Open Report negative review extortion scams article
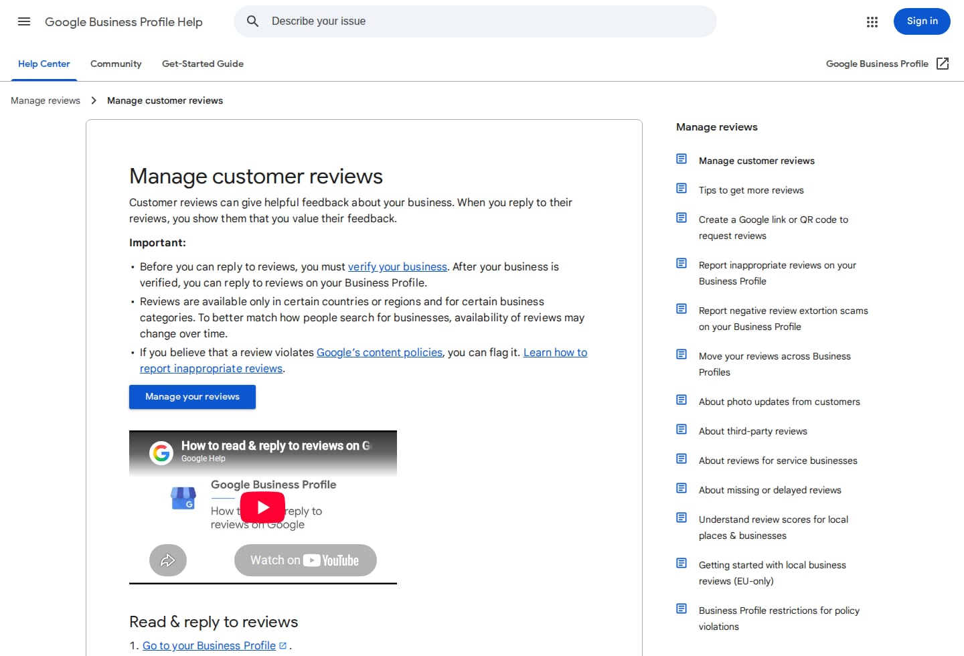Image resolution: width=964 pixels, height=656 pixels. (x=783, y=319)
